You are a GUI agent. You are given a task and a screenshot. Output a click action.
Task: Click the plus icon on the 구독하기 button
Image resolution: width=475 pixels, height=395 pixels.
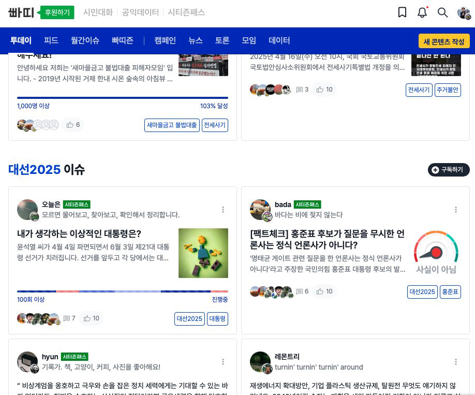[435, 169]
